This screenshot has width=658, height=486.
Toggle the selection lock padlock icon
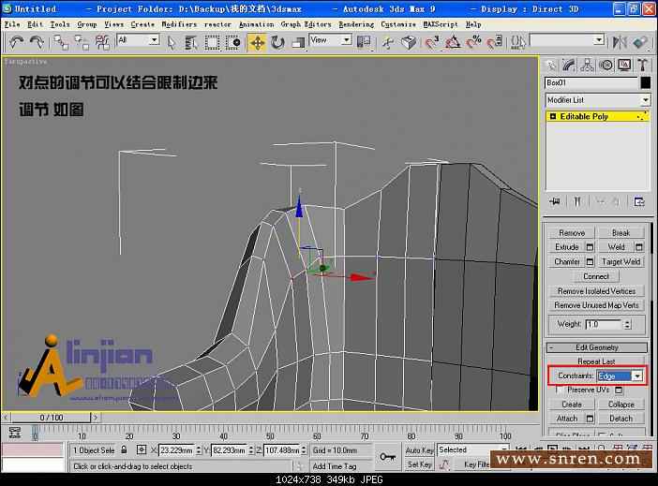coord(126,450)
